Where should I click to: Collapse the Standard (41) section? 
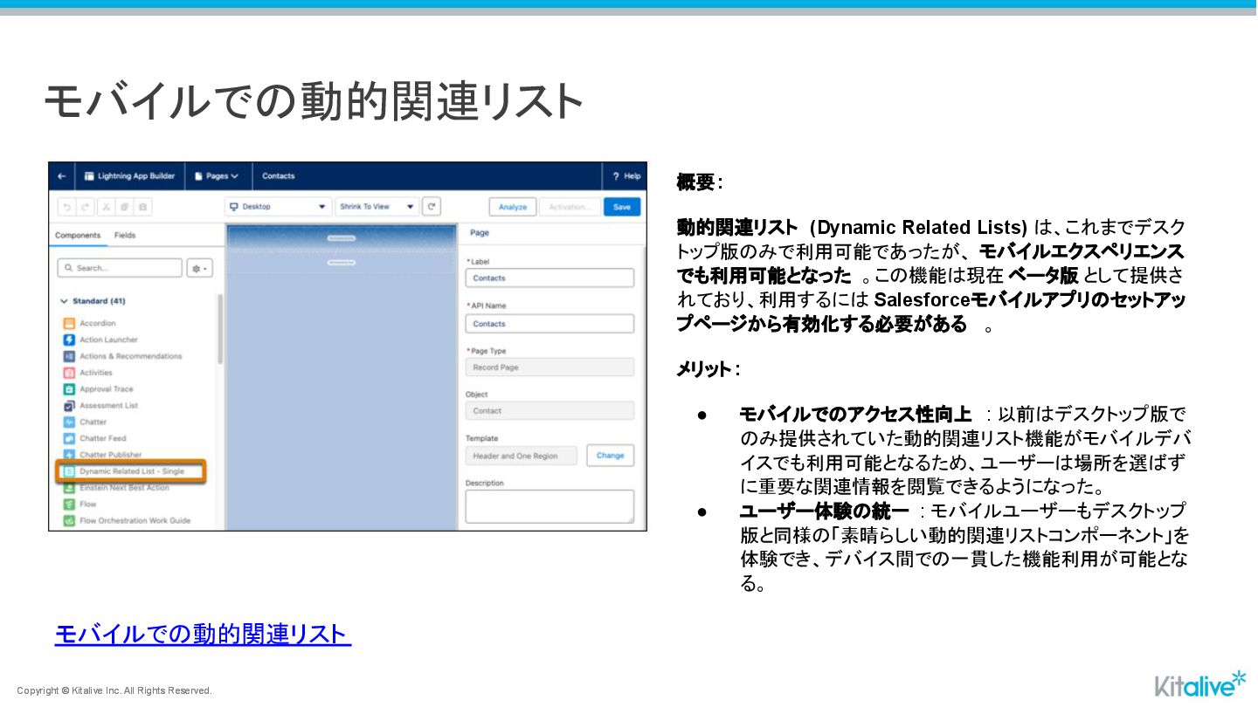[x=93, y=301]
